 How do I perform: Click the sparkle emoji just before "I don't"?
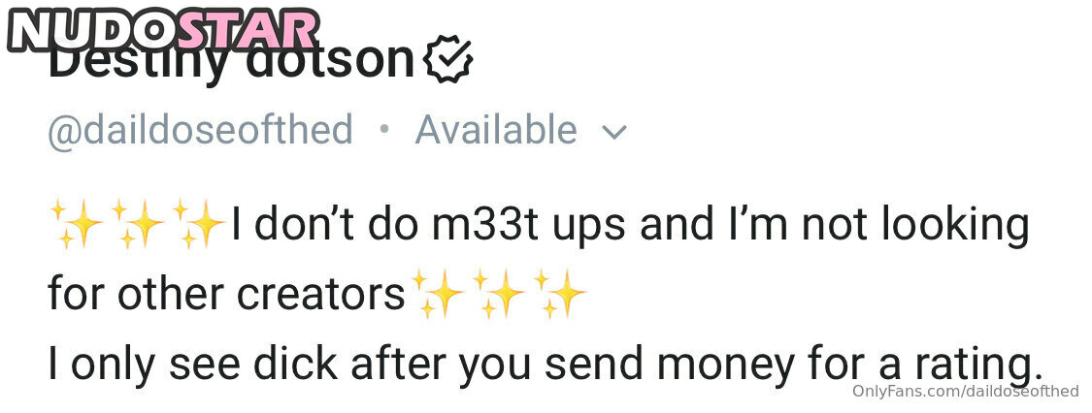[199, 225]
